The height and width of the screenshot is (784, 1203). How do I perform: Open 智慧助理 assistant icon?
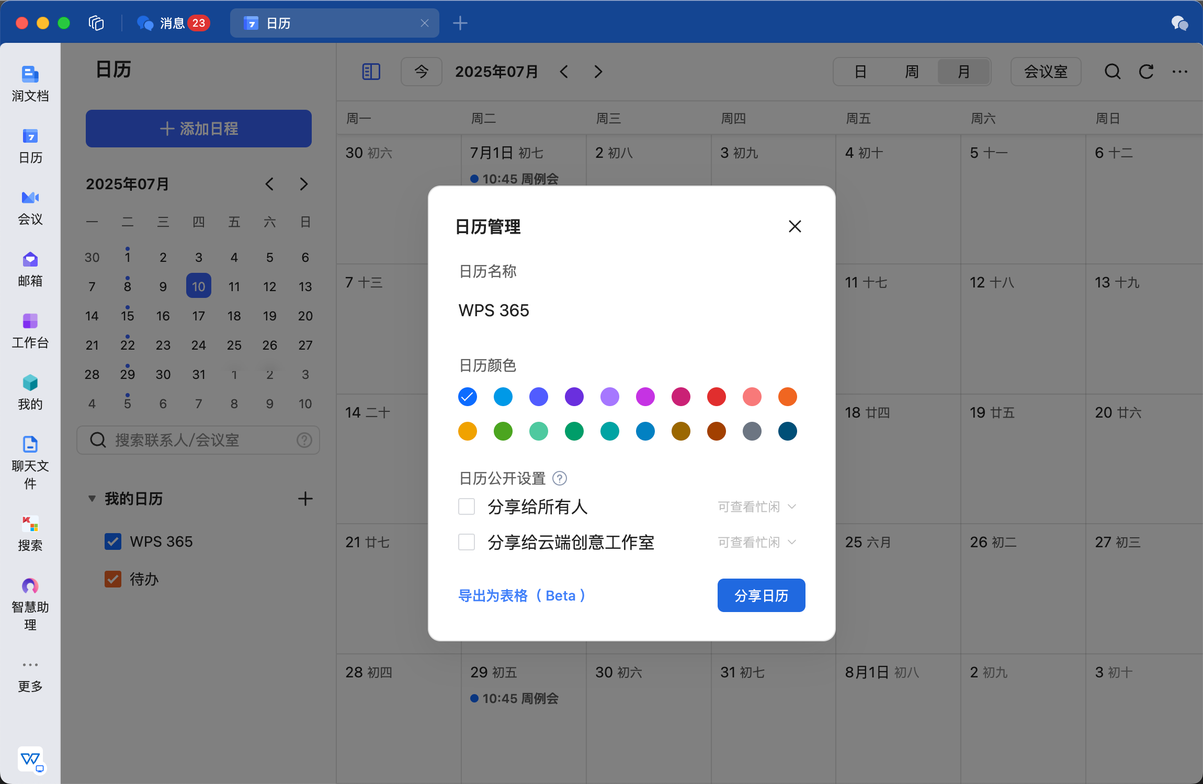tap(30, 604)
